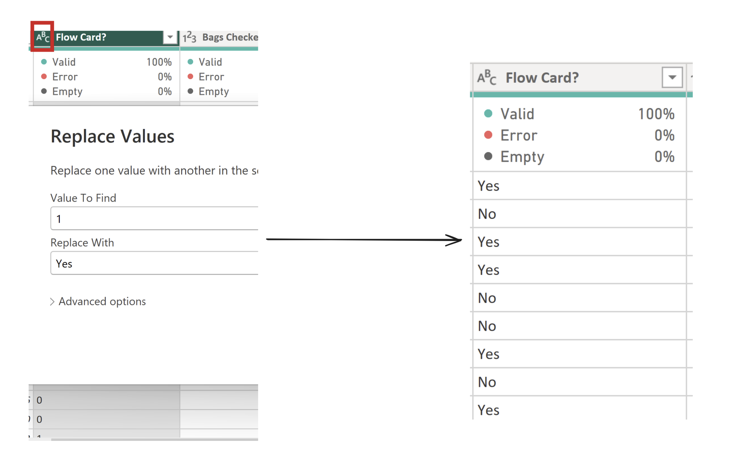
Task: Select the Bags Checked column header
Action: point(230,37)
